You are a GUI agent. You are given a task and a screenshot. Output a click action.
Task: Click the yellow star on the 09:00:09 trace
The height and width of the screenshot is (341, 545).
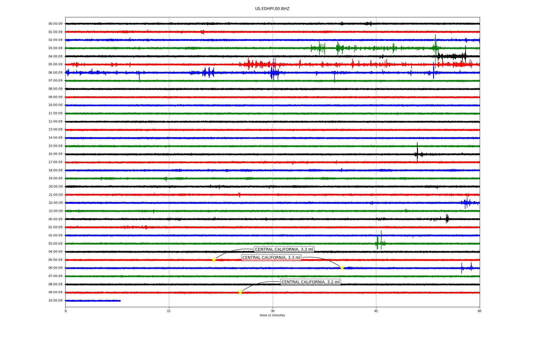coord(240,292)
